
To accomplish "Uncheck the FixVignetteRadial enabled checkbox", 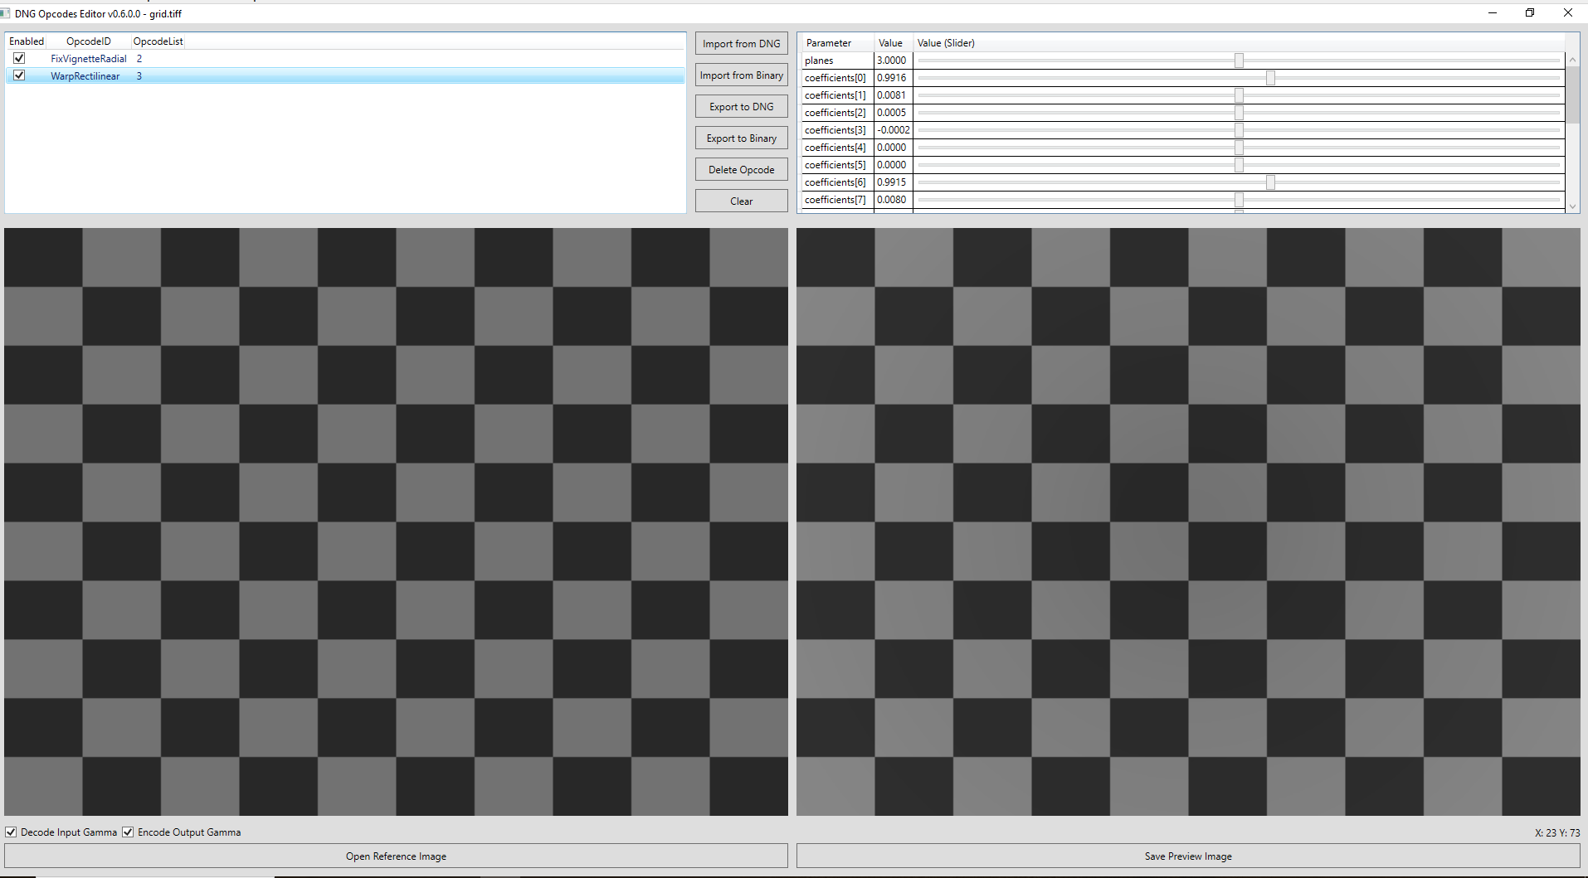I will click(19, 58).
